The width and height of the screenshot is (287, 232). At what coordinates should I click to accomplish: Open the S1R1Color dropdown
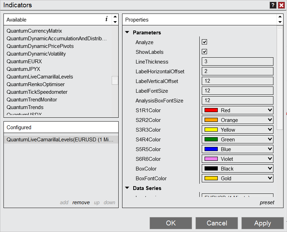[238, 110]
